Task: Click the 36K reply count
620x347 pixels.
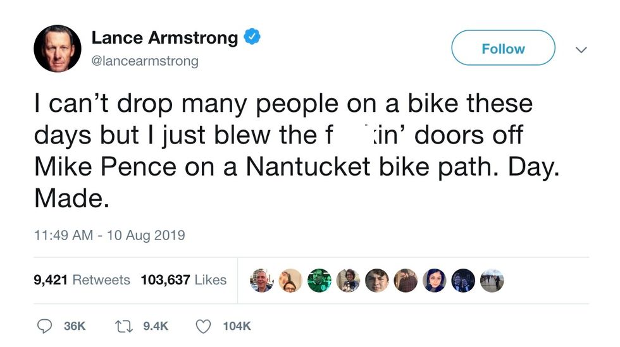Action: coord(74,326)
